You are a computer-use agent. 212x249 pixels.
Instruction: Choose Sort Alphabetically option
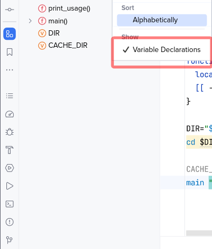[162, 20]
